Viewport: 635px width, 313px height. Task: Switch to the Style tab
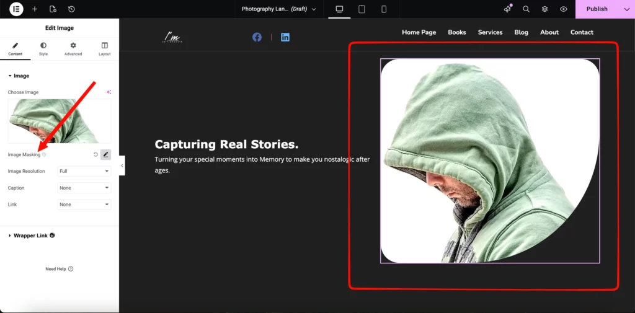[43, 49]
